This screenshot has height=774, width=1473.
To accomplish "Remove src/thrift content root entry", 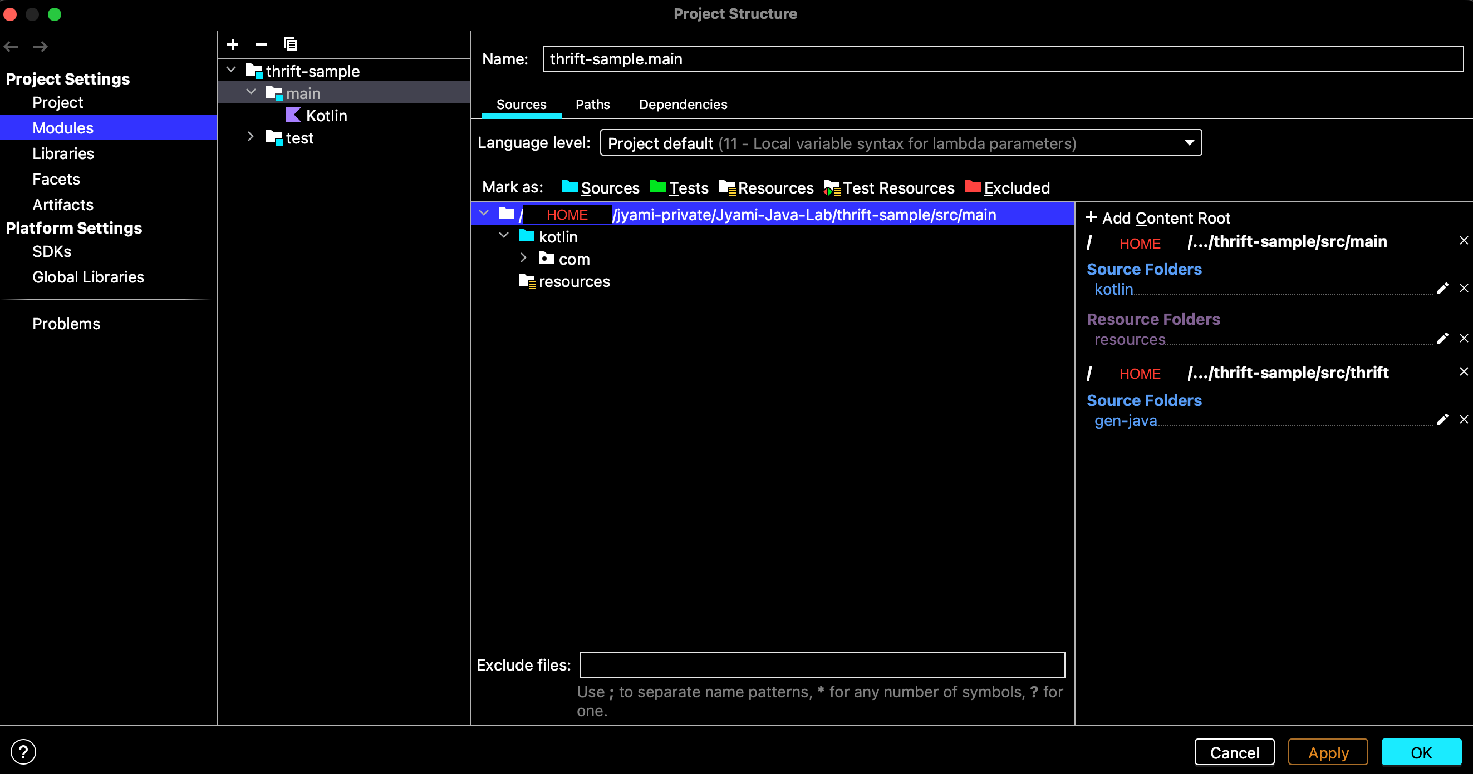I will tap(1464, 372).
